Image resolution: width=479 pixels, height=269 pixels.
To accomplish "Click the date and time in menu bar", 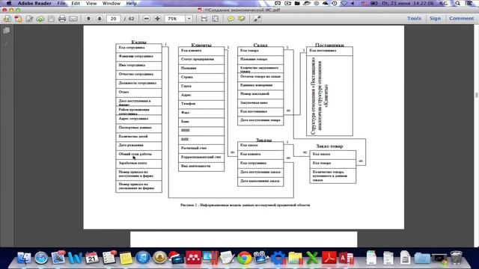I will coord(408,3).
